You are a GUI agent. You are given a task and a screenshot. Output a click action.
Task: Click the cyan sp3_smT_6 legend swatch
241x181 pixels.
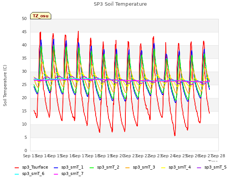17,174
